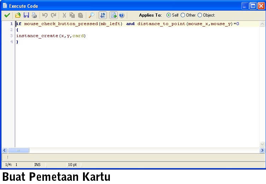266x184 pixels.
Task: Click line number 3 in the gutter
Action: 11,36
